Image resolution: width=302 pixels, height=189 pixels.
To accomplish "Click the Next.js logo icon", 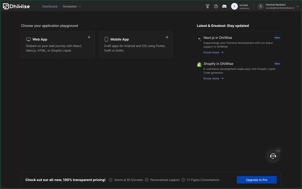I will coord(199,38).
